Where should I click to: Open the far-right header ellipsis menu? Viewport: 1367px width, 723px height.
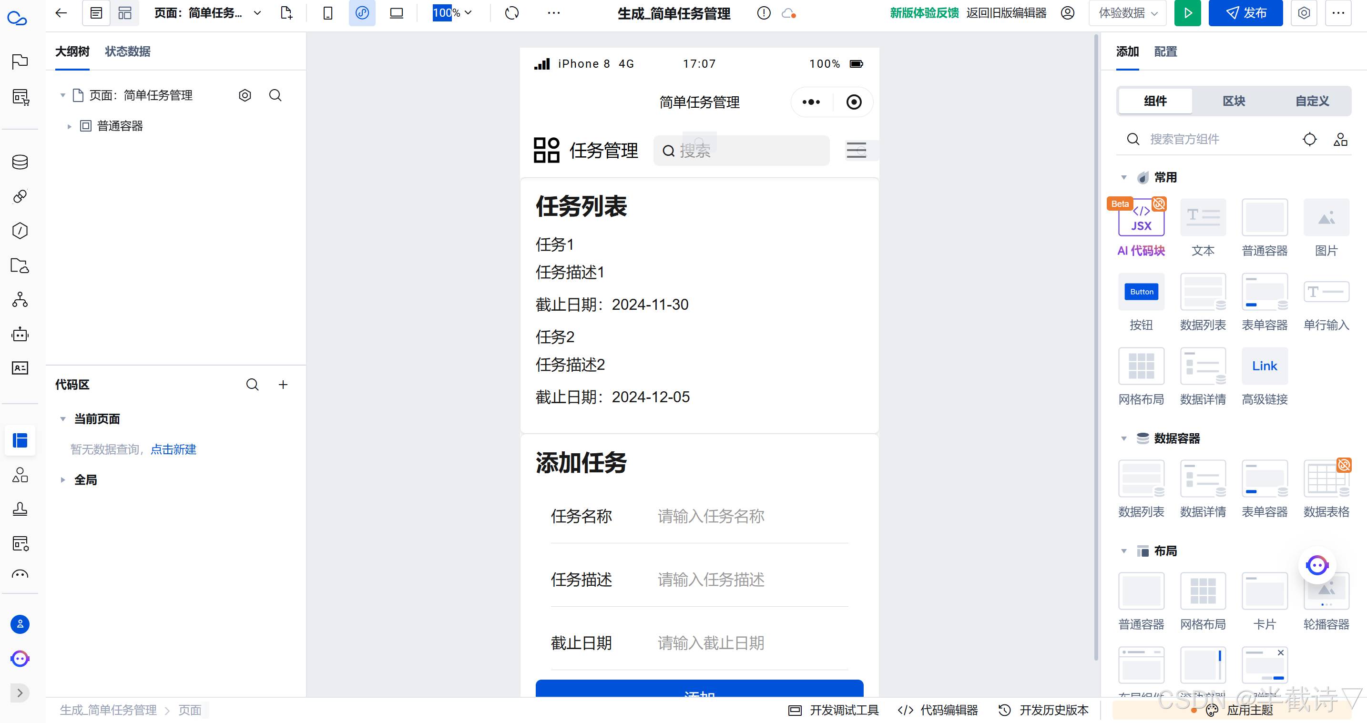point(1338,13)
